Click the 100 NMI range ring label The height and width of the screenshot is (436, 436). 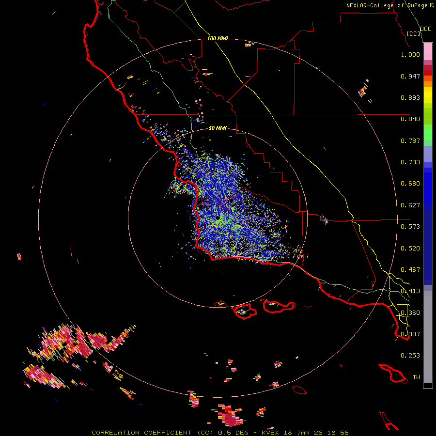218,38
